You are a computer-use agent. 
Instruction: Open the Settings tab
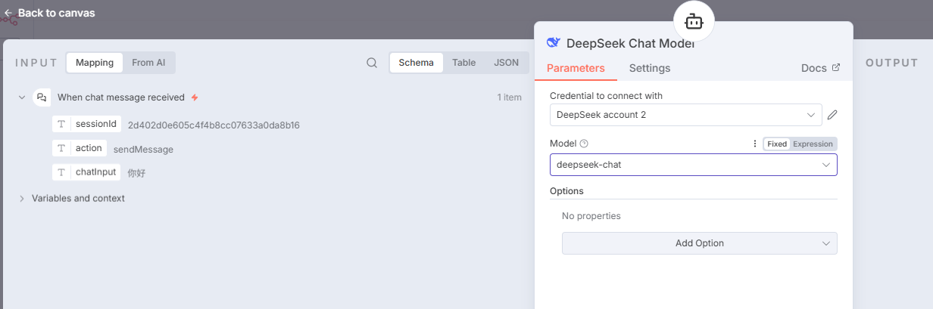tap(649, 68)
